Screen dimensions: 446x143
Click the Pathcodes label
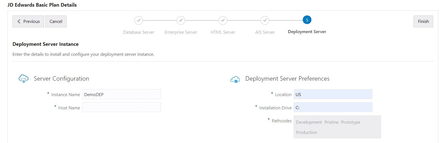[282, 121]
